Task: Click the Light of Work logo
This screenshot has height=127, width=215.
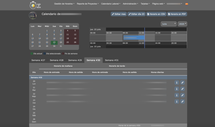Action: pyautogui.click(x=35, y=5)
